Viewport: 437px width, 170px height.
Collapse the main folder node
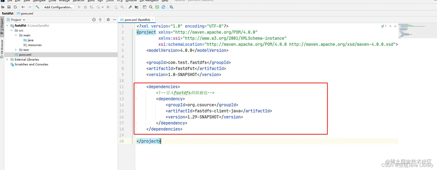pyautogui.click(x=16, y=35)
